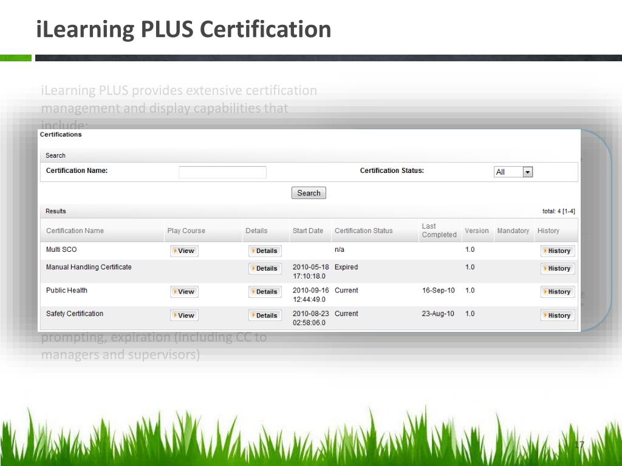Show History for Manual Handling Certificate
Image resolution: width=622 pixels, height=466 pixels.
558,268
